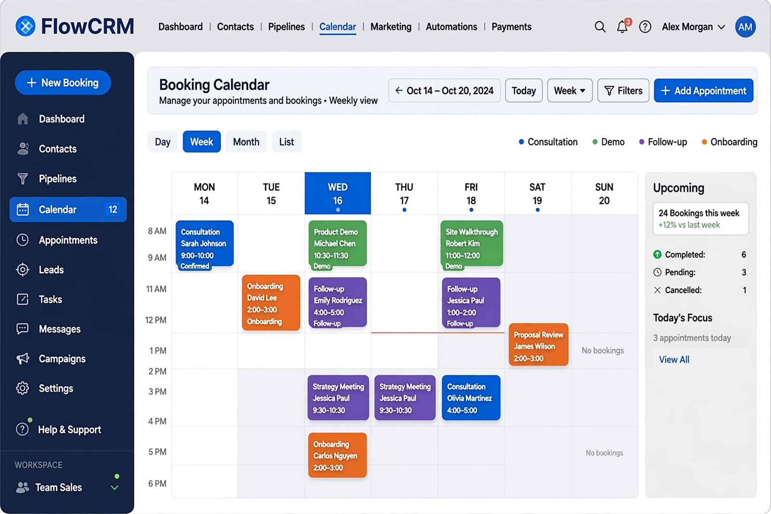This screenshot has height=514, width=771.
Task: Click the Contacts people icon in sidebar
Action: click(23, 149)
